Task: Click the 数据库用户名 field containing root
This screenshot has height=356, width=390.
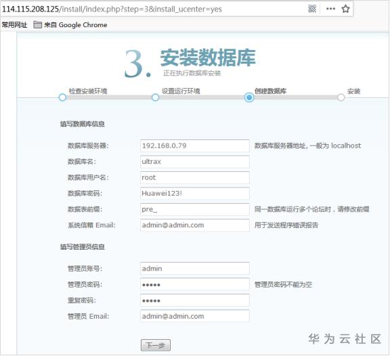Action: [x=195, y=177]
